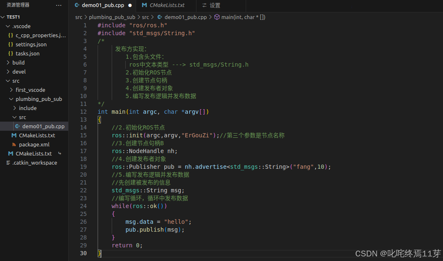Collapse the .vscode folder

click(x=8, y=26)
